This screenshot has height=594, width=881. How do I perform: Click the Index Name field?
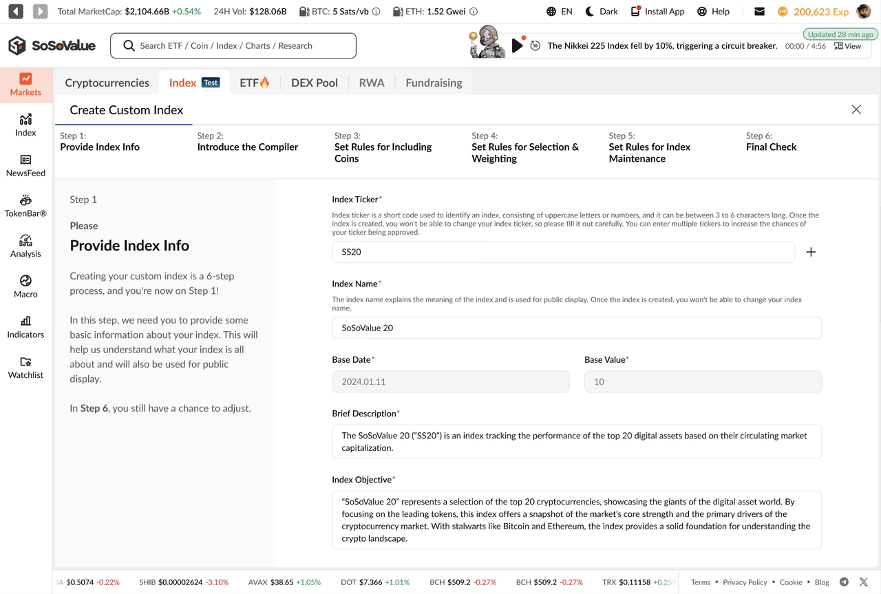[x=577, y=328]
